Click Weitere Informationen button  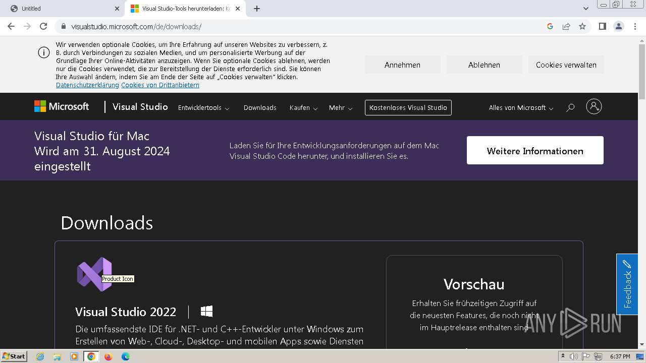(x=535, y=150)
